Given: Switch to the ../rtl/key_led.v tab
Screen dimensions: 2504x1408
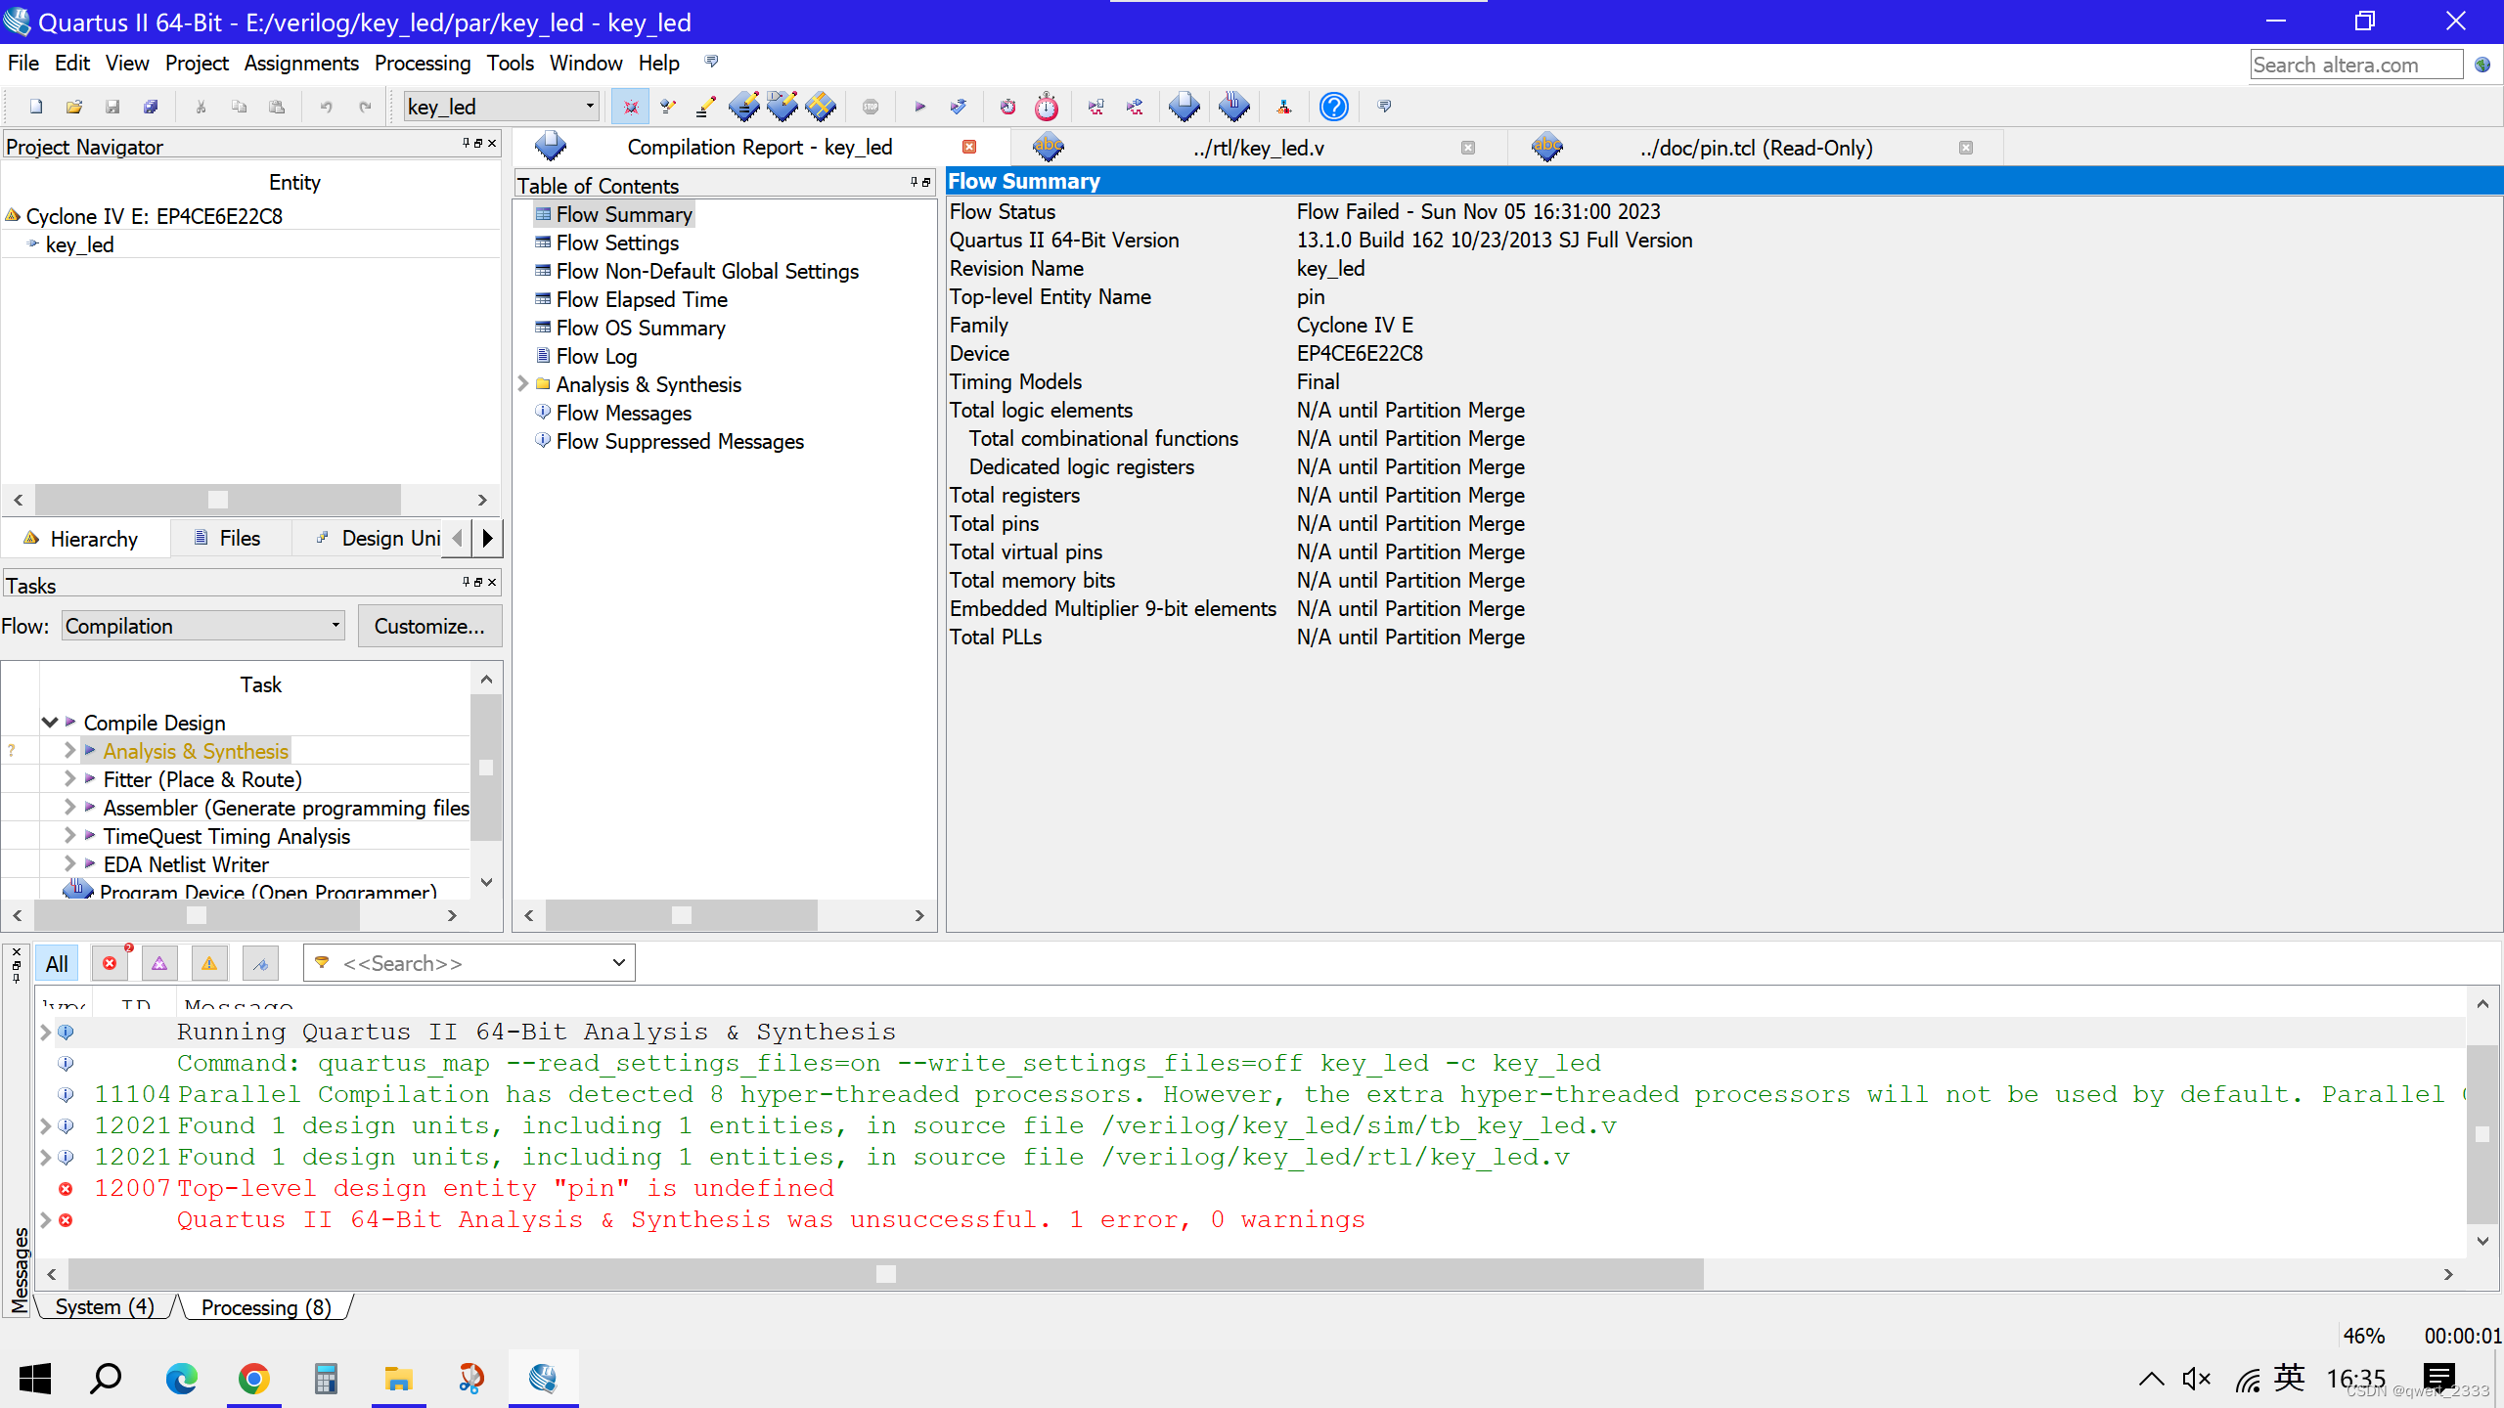Looking at the screenshot, I should click(1258, 148).
